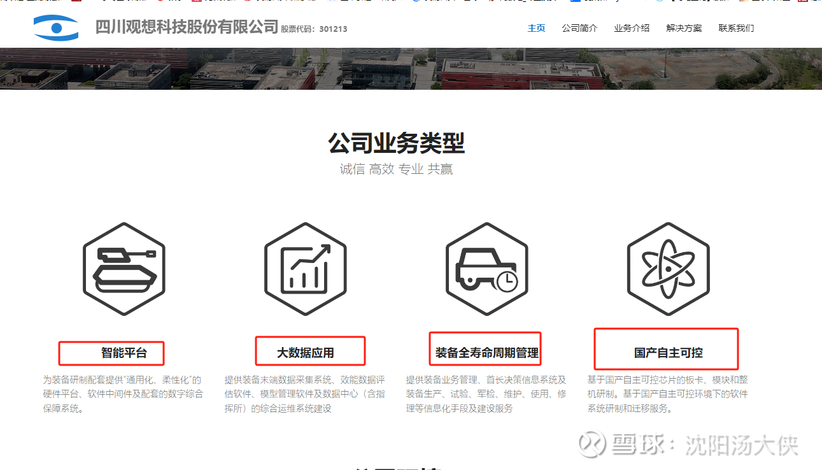Click the red-boxed 智能平台 label
The width and height of the screenshot is (822, 470).
tap(111, 352)
